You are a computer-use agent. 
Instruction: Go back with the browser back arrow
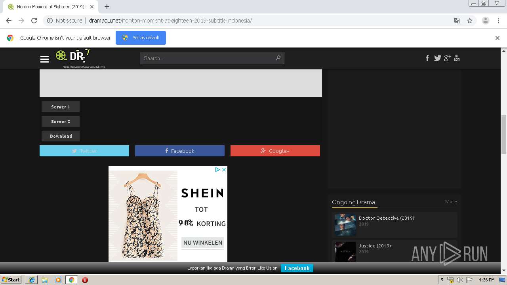pyautogui.click(x=9, y=21)
